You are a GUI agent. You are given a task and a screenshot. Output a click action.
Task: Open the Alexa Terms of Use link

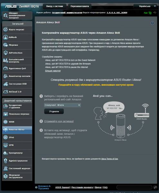pos(109,159)
